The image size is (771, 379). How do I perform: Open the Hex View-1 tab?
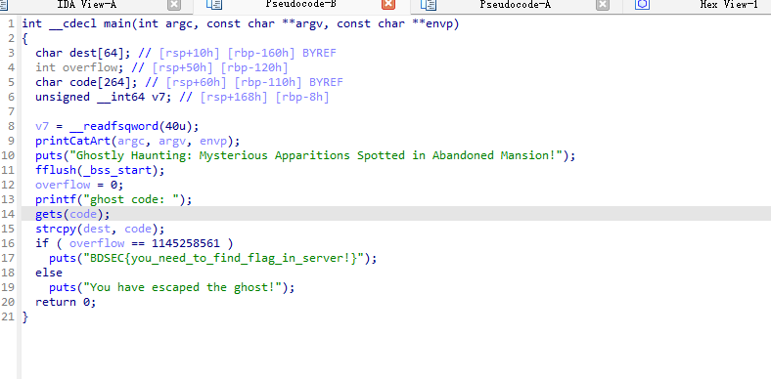(729, 5)
